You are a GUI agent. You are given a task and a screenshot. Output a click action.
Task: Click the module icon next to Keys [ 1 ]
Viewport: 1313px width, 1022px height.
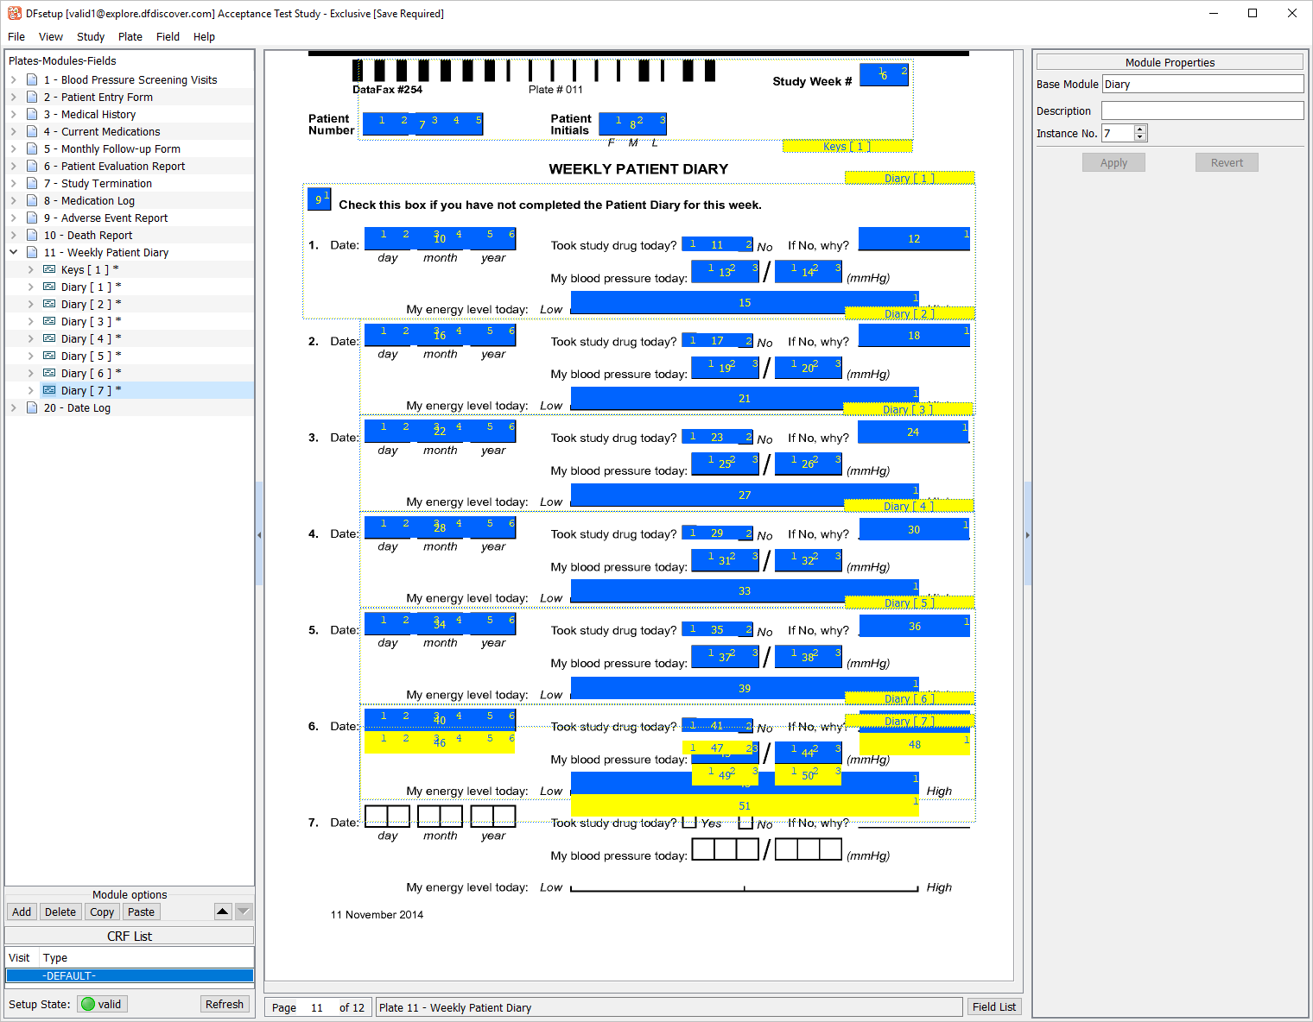[x=49, y=269]
